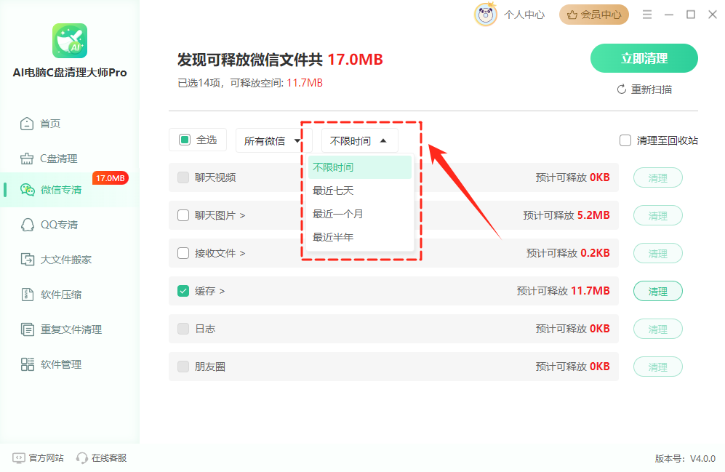The width and height of the screenshot is (725, 472).
Task: Switch to C盘清理 in the sidebar
Action: pos(59,159)
